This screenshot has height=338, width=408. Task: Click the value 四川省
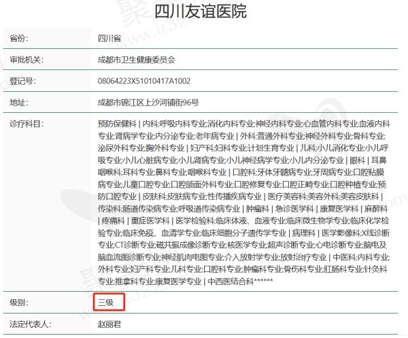[109, 38]
